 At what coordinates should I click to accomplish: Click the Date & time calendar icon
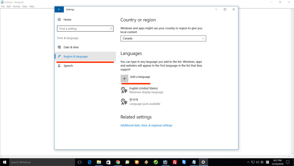[59, 47]
